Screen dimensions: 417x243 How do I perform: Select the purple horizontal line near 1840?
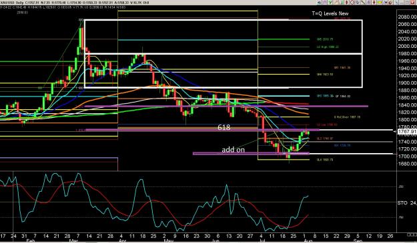[x=226, y=107]
